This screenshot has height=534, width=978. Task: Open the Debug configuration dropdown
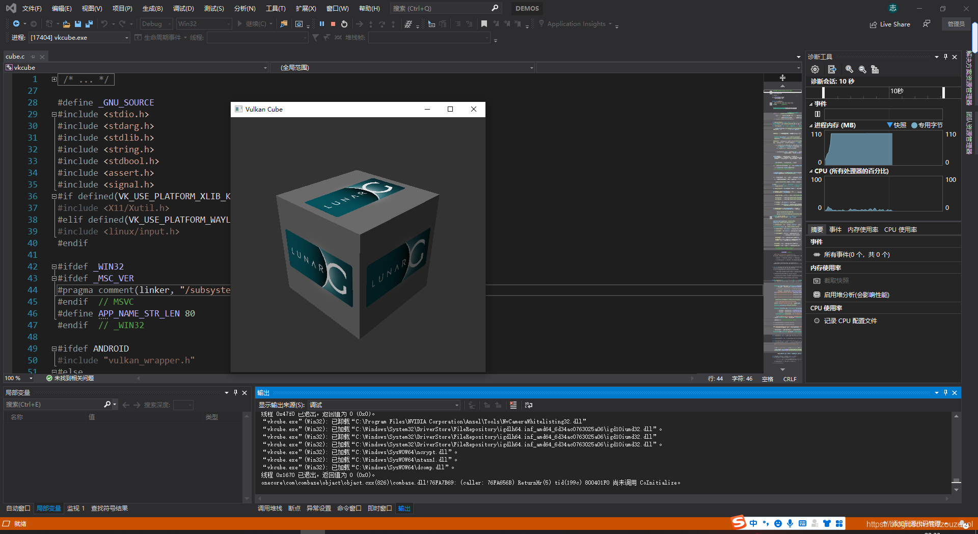click(156, 24)
